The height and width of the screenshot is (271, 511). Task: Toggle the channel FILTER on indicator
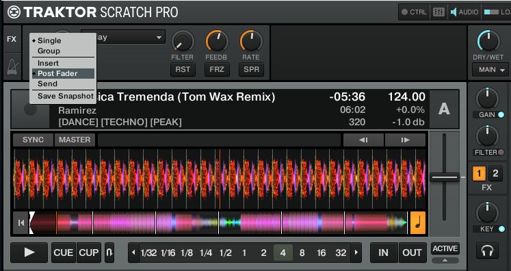(x=501, y=153)
